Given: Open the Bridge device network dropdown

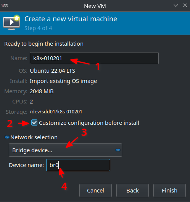Looking at the screenshot, I should pos(65,150).
